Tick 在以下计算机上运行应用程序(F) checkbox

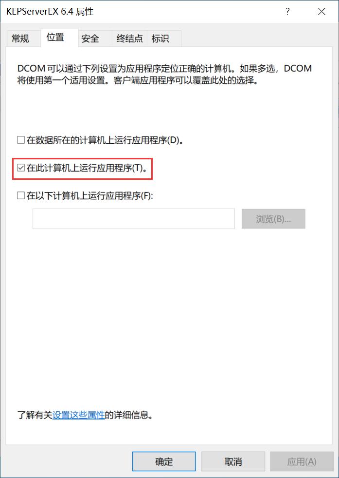click(x=21, y=195)
